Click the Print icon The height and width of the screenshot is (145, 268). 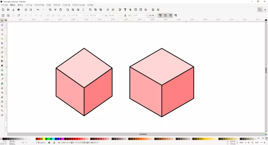point(19,10)
